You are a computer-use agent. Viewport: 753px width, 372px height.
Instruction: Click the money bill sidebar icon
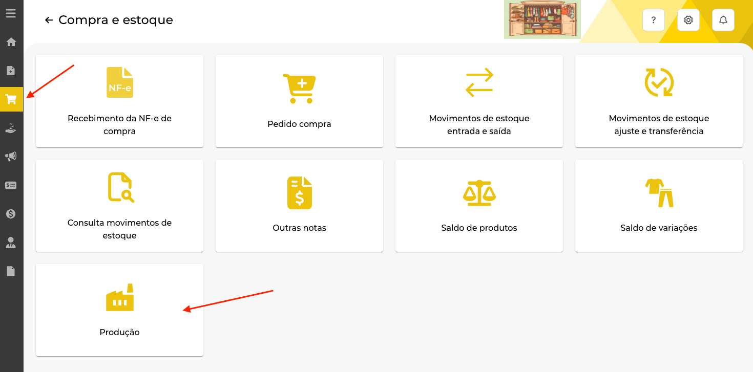11,185
